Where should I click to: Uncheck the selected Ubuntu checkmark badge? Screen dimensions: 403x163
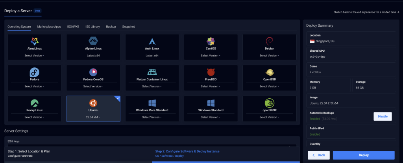pos(117,99)
